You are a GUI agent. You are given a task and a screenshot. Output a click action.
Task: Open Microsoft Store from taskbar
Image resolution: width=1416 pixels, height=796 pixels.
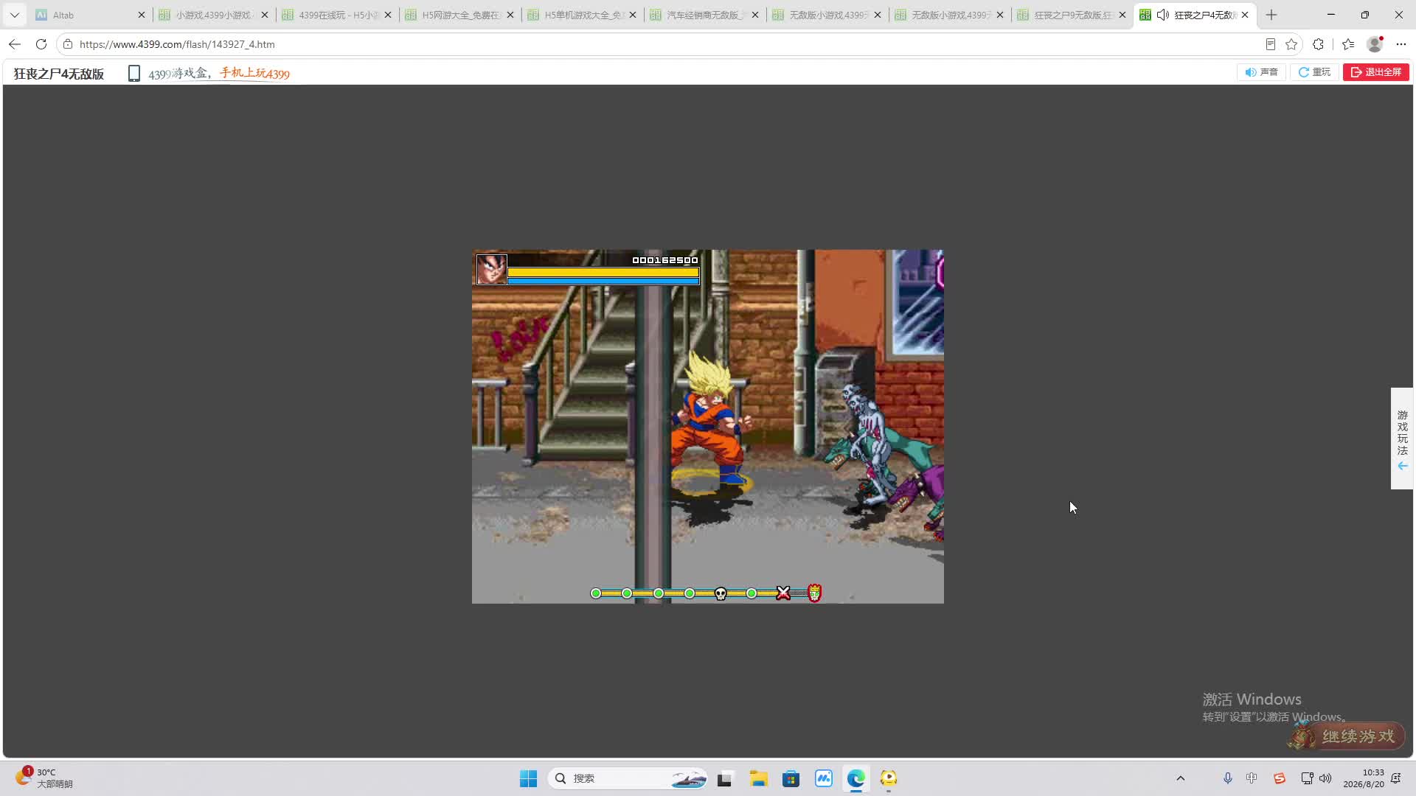pyautogui.click(x=791, y=778)
